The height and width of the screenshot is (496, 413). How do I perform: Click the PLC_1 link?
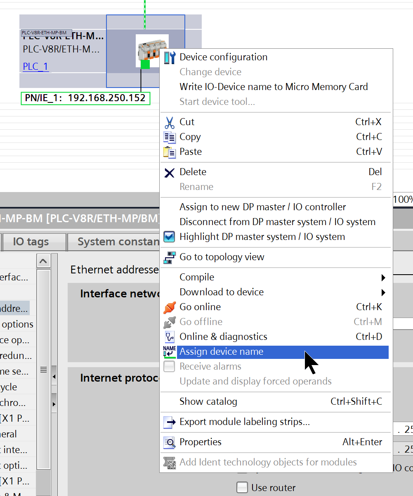pos(35,66)
